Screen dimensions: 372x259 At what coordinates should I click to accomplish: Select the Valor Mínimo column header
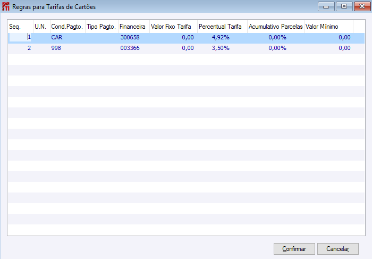pos(328,27)
